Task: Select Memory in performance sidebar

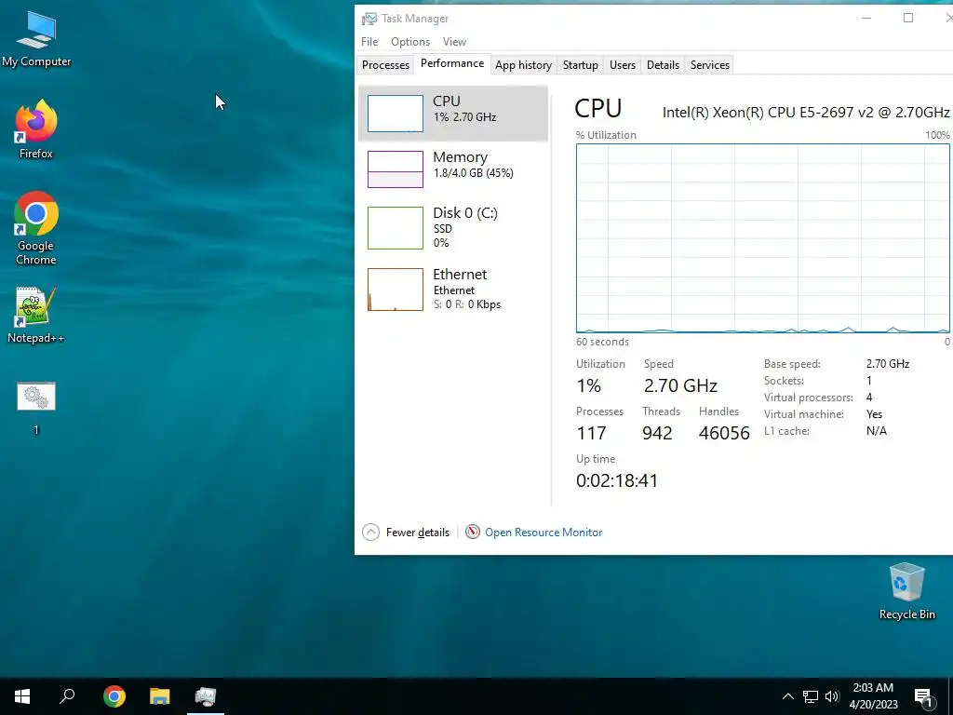Action: pyautogui.click(x=453, y=169)
